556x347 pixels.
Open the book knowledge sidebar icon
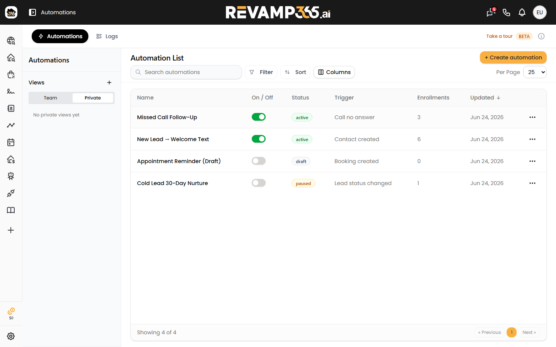[11, 210]
